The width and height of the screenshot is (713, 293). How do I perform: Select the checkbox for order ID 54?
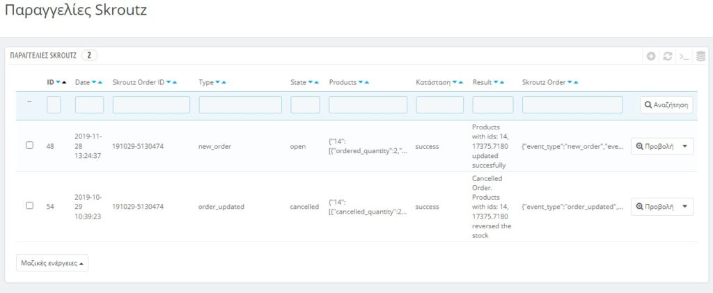29,205
